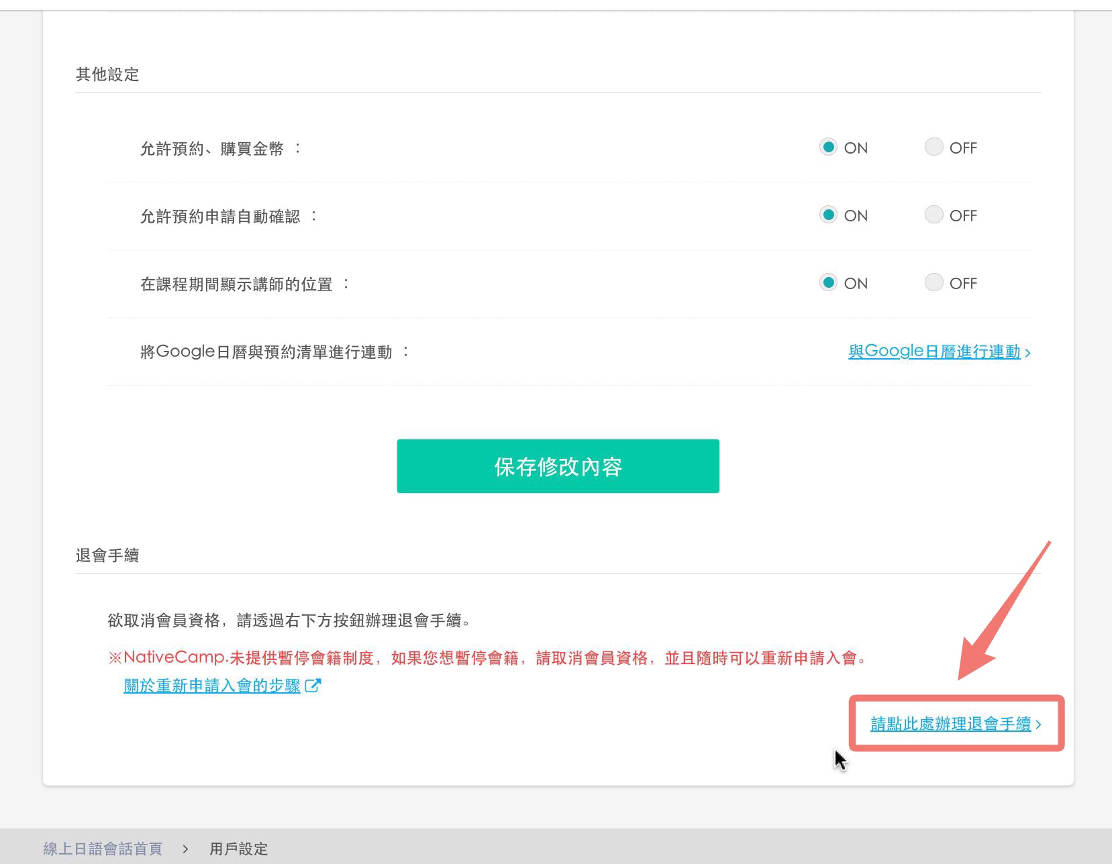This screenshot has height=864, width=1112.
Task: Click the 其他設定 section heading
Action: 107,74
